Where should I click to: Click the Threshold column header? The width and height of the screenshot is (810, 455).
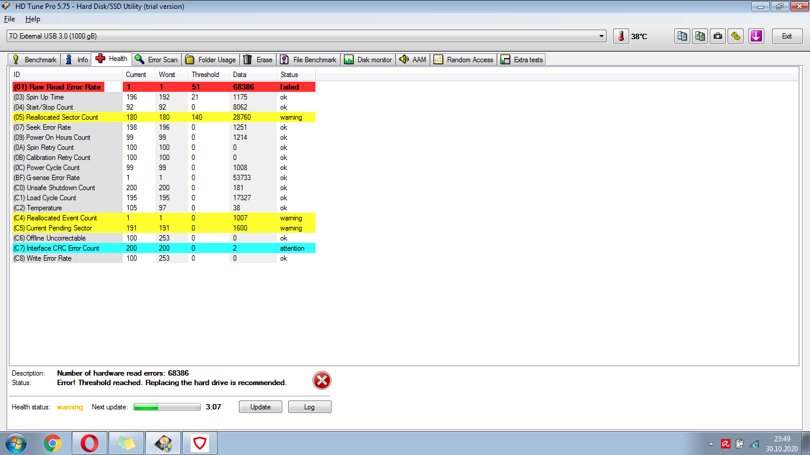(x=209, y=75)
